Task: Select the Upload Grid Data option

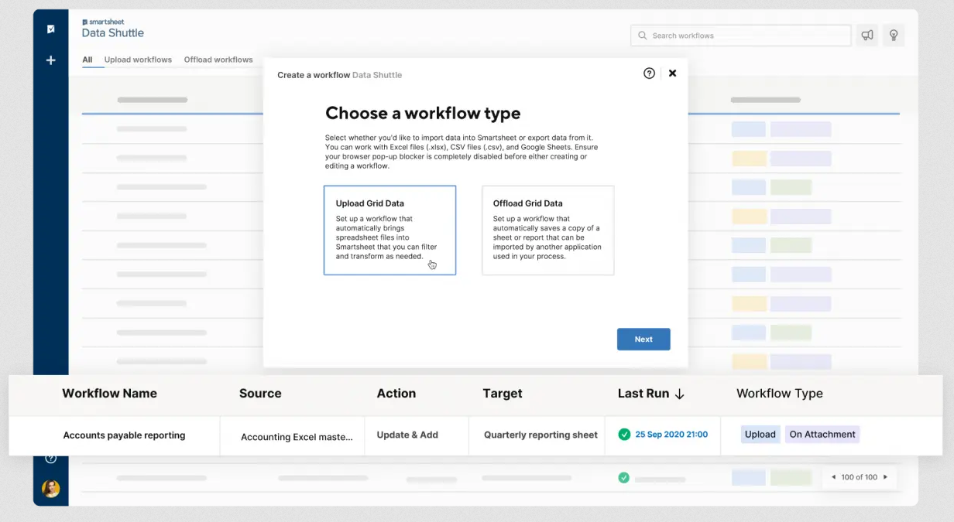Action: 389,230
